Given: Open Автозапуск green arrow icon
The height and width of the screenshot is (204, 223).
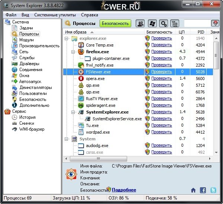Looking at the screenshot, I should click(14, 82).
